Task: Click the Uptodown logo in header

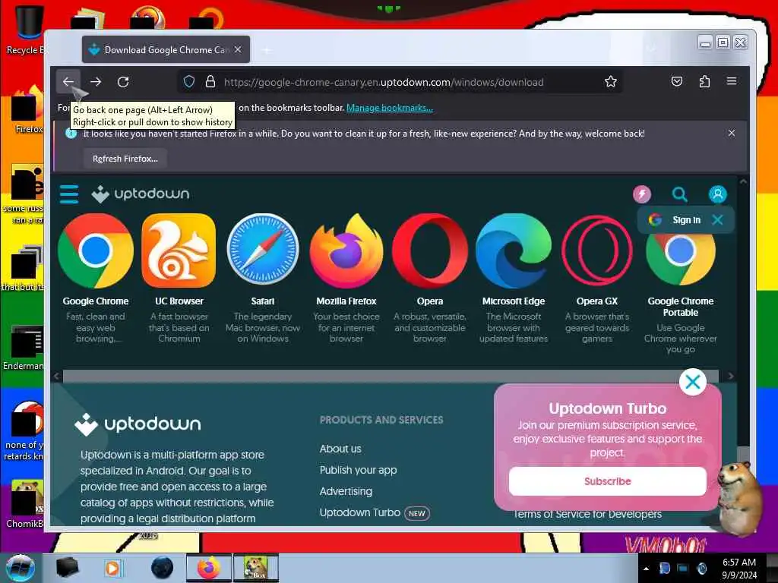Action: (141, 194)
